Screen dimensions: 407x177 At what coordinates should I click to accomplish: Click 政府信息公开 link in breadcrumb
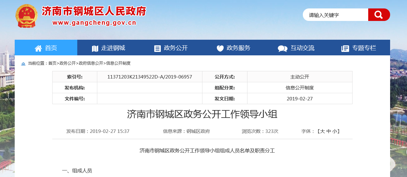[91, 63]
